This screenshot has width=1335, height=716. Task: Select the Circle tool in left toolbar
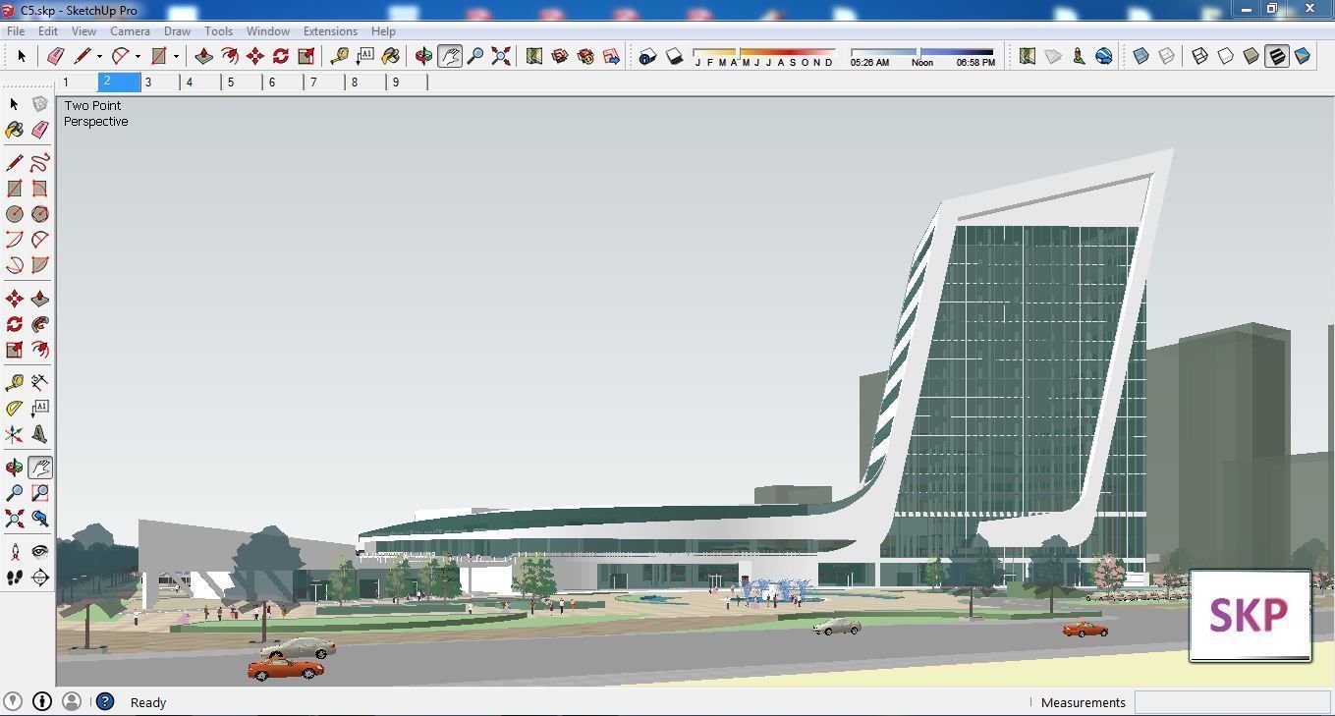[15, 213]
